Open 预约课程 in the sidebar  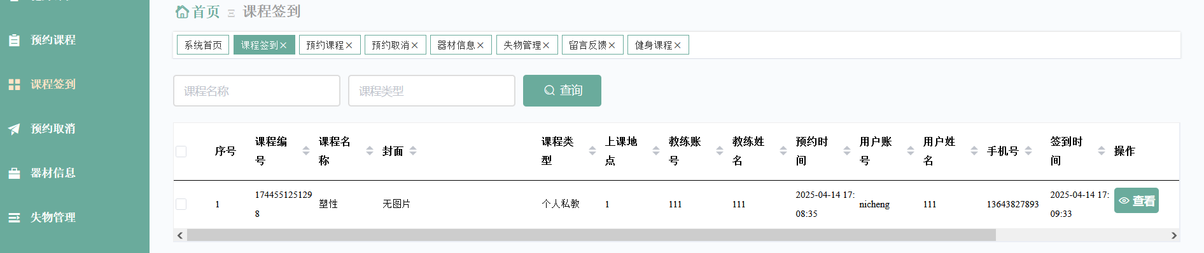coord(53,40)
